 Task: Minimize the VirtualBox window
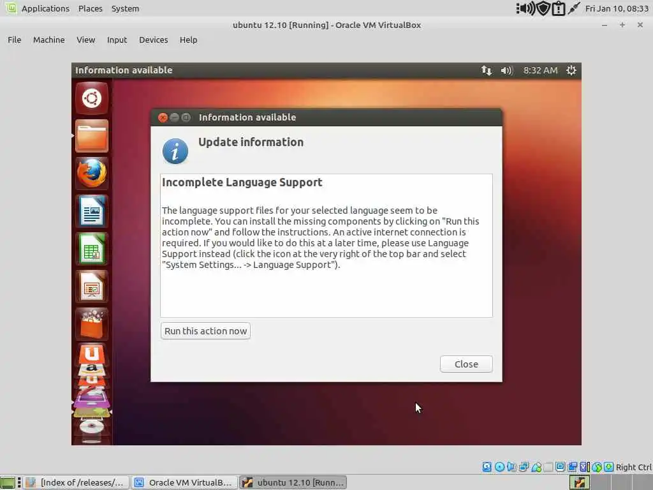pos(605,26)
